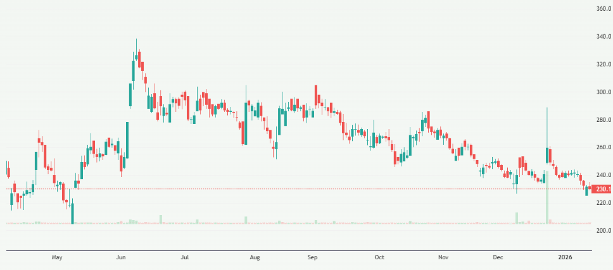
Task: Click the Aug month marker
Action: 255,258
